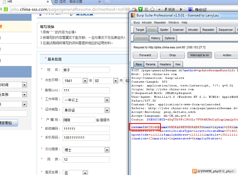Viewport: 238px width, 175px height.
Task: Open new browser tab with plus button
Action: tap(108, 2)
